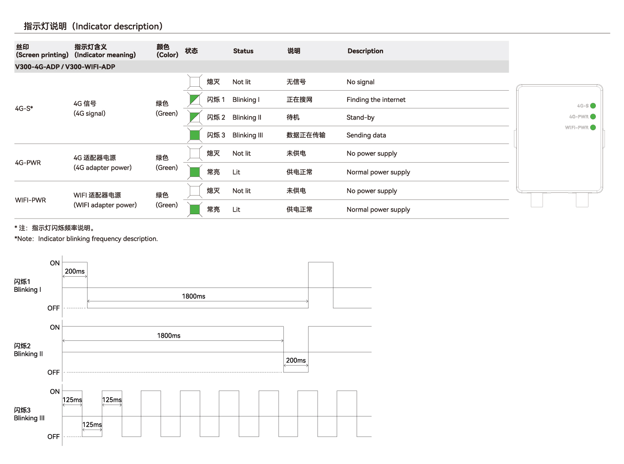Click the 4G-PWR LED on the device diagram
624x464 pixels.
(x=592, y=116)
